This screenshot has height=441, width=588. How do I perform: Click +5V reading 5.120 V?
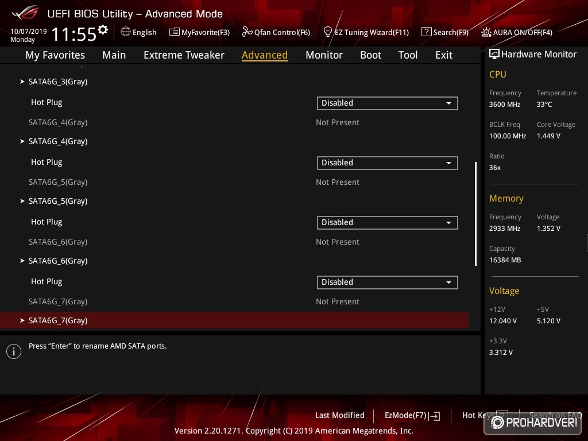tap(548, 321)
